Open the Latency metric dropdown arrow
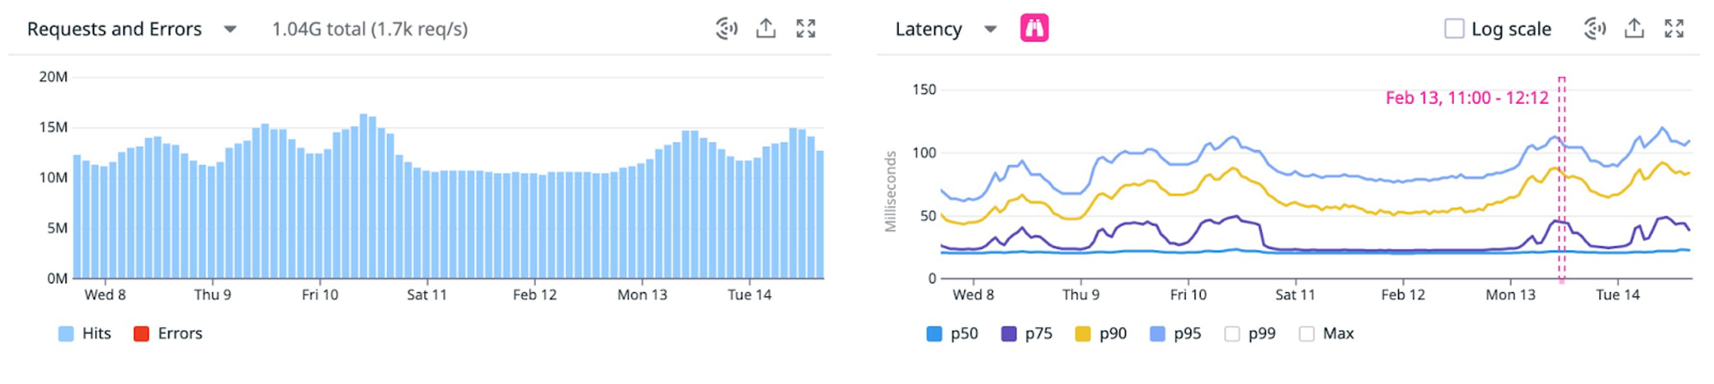This screenshot has height=384, width=1714. click(990, 29)
